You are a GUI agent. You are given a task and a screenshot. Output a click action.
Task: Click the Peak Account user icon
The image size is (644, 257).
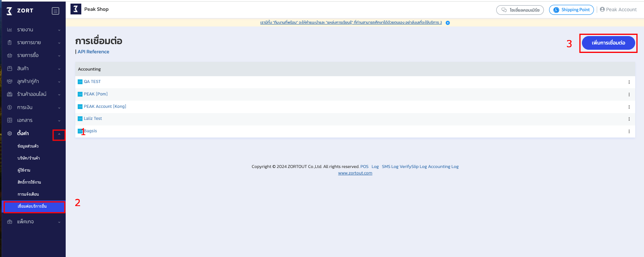pos(602,10)
